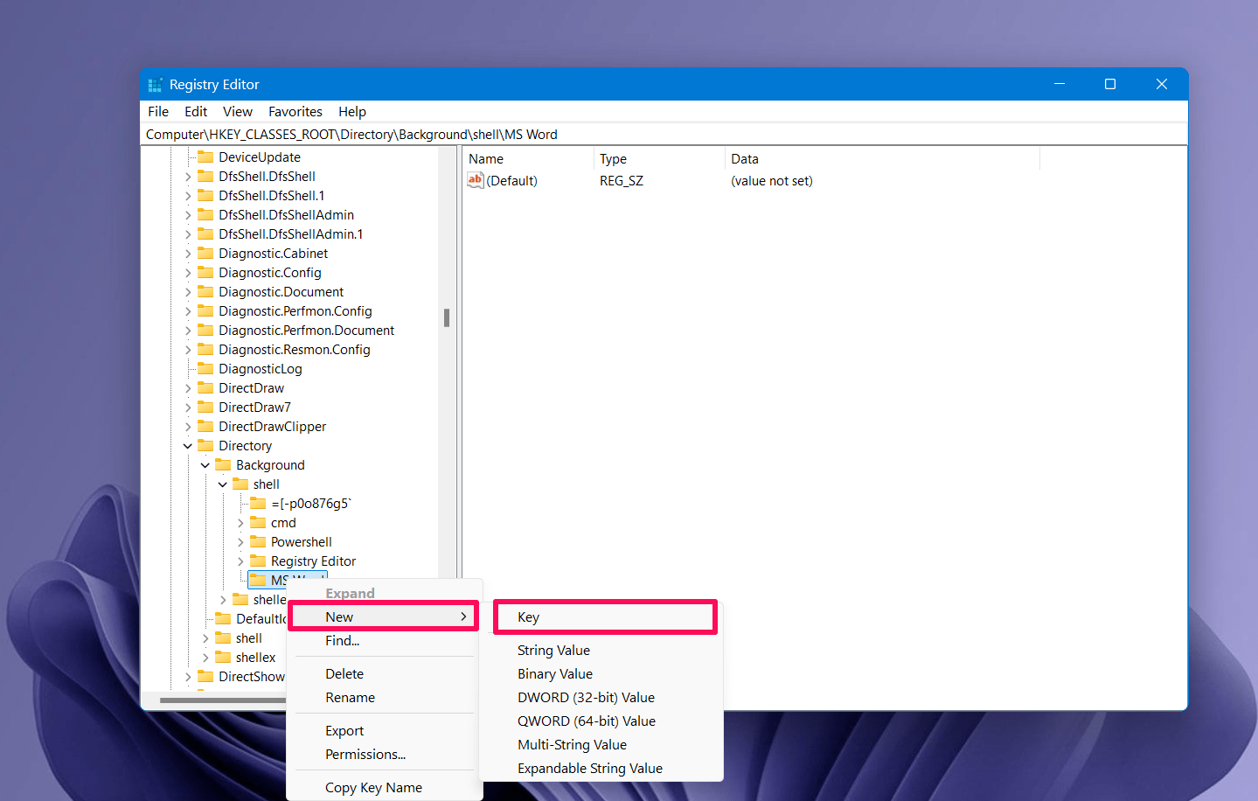Screen dimensions: 1258x801
Task: Open the File menu
Action: [158, 112]
